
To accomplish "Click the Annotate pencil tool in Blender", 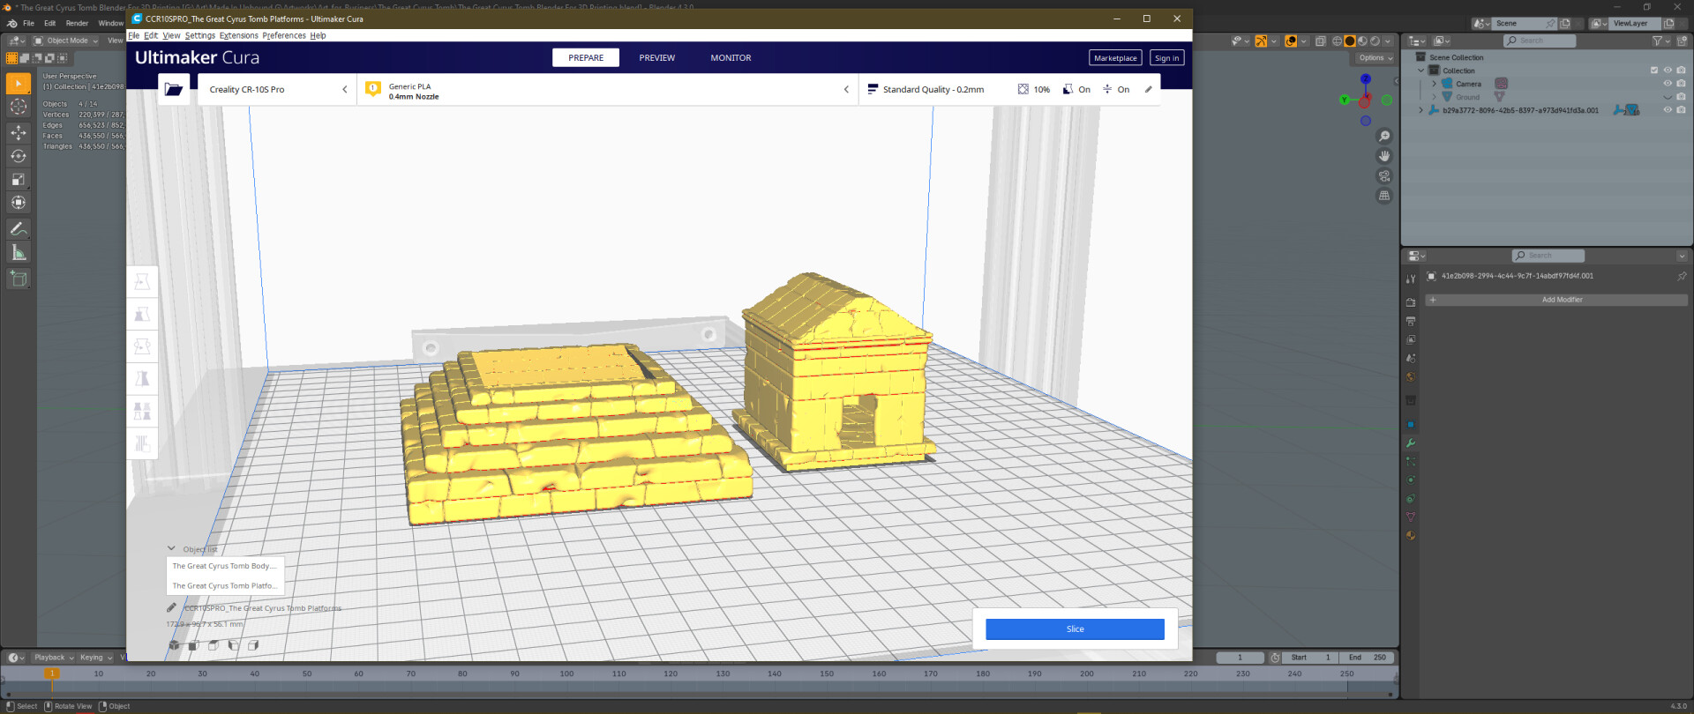I will click(x=18, y=229).
